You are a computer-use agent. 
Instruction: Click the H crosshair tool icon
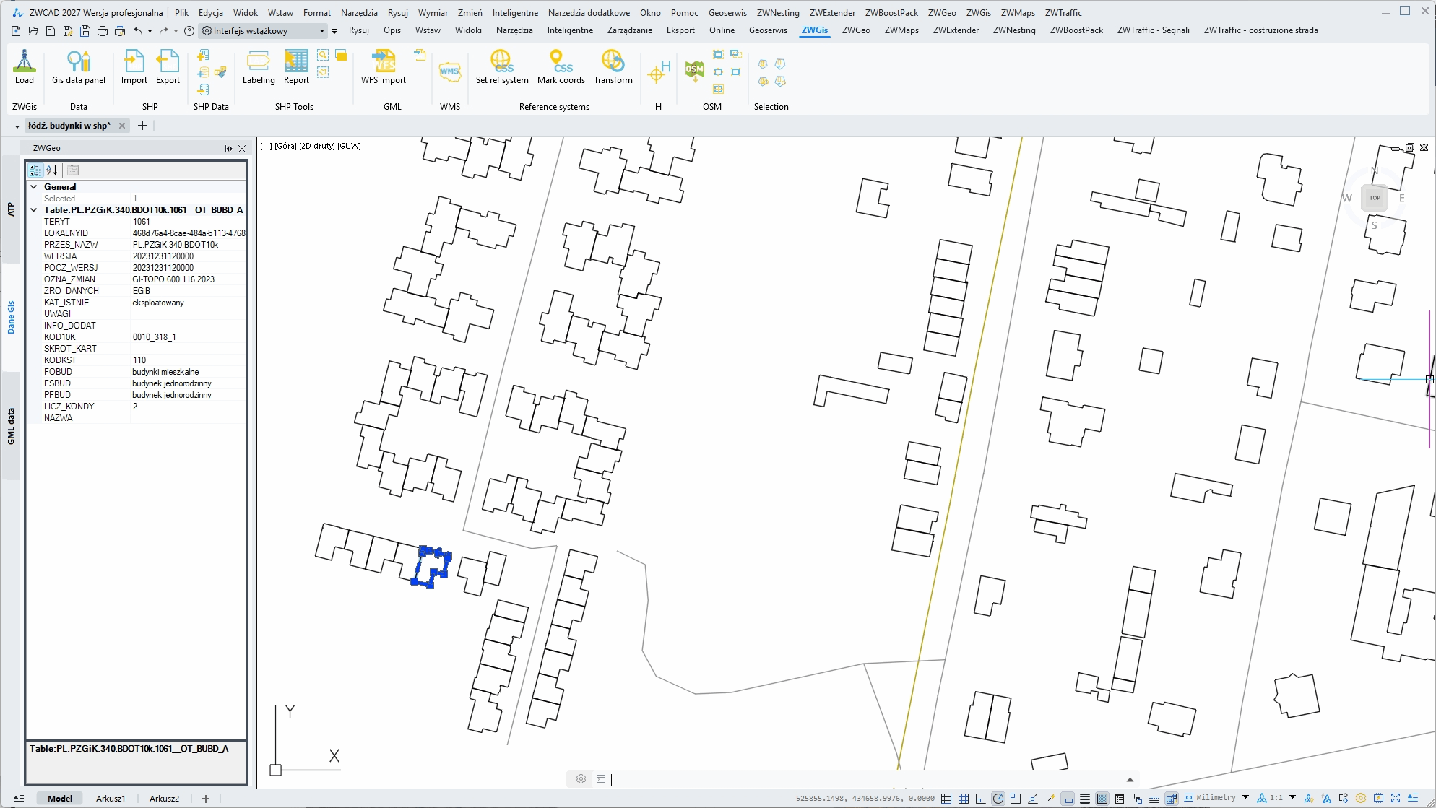tap(658, 71)
